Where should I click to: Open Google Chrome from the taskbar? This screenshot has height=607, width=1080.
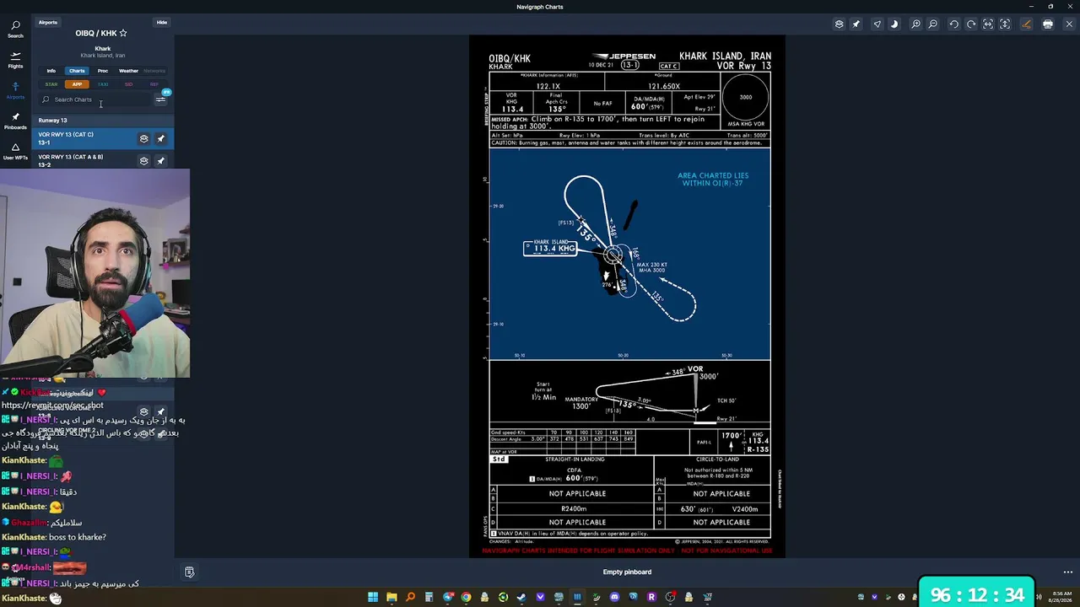point(466,597)
